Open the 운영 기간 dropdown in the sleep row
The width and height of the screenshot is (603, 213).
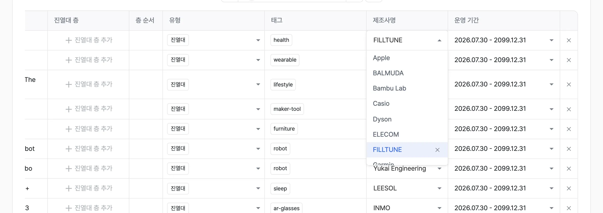click(x=551, y=188)
